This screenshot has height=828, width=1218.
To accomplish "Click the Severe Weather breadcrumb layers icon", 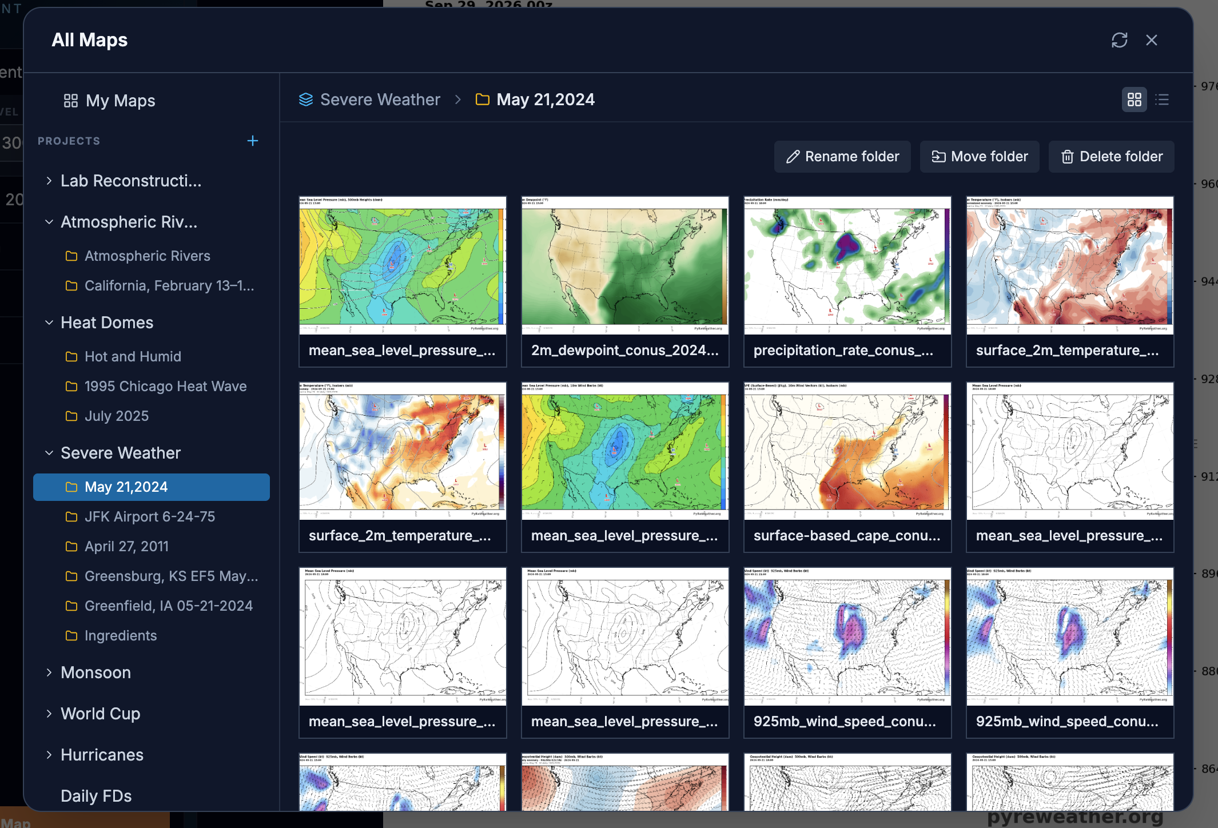I will [x=306, y=99].
